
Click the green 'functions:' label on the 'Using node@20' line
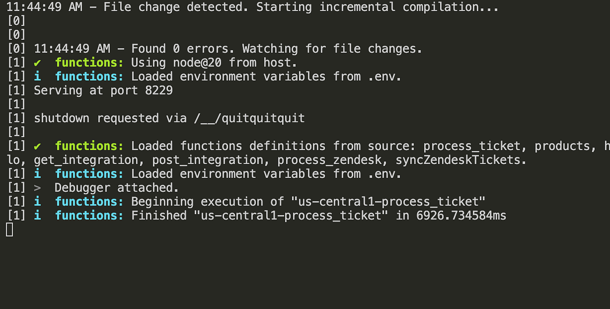89,63
